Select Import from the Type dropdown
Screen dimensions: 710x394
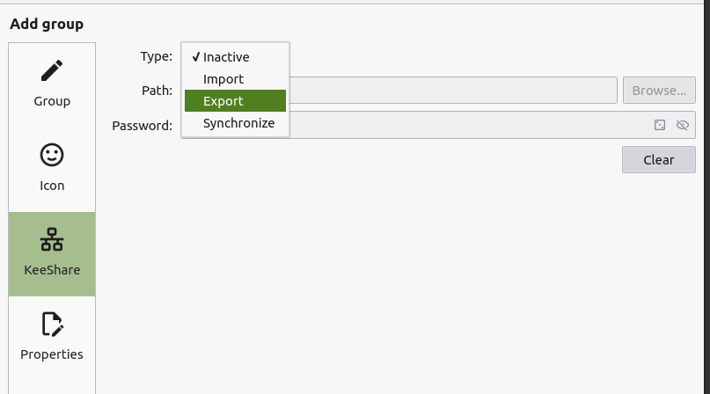(x=223, y=79)
